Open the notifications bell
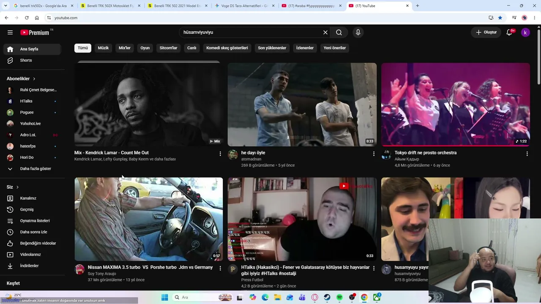This screenshot has height=304, width=541. (x=509, y=33)
